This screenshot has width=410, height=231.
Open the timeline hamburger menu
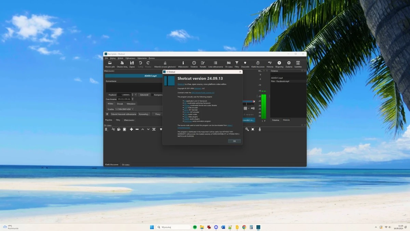[x=106, y=129]
